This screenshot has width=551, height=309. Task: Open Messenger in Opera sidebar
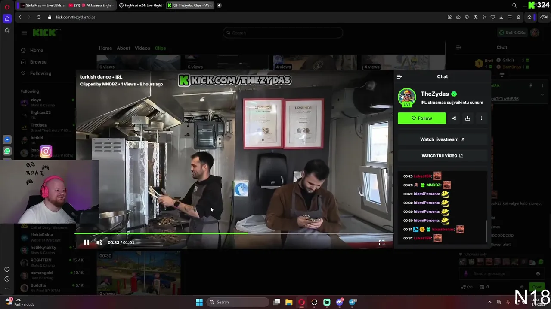click(x=7, y=139)
